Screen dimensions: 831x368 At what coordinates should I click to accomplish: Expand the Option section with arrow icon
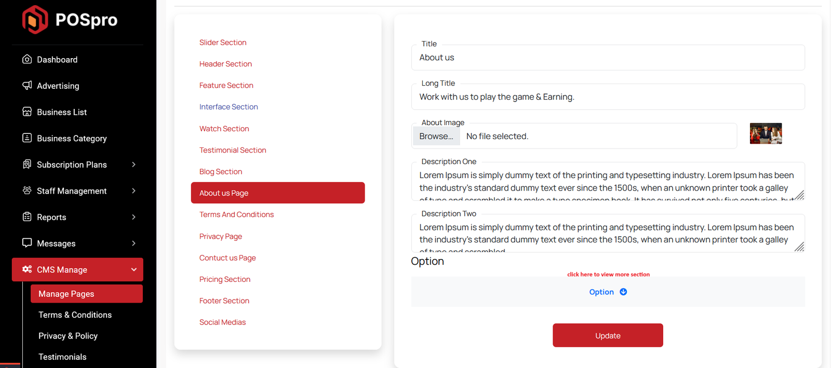pyautogui.click(x=623, y=292)
